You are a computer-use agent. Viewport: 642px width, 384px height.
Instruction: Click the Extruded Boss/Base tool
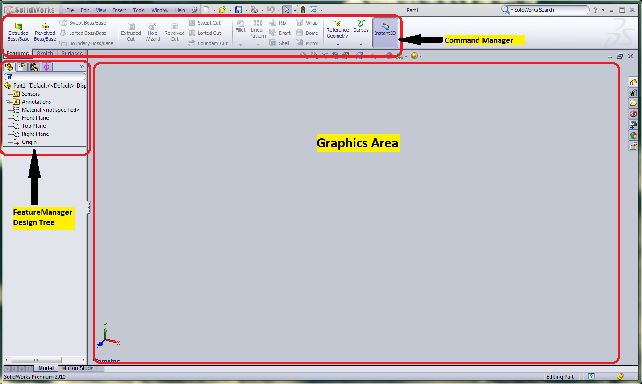[18, 32]
